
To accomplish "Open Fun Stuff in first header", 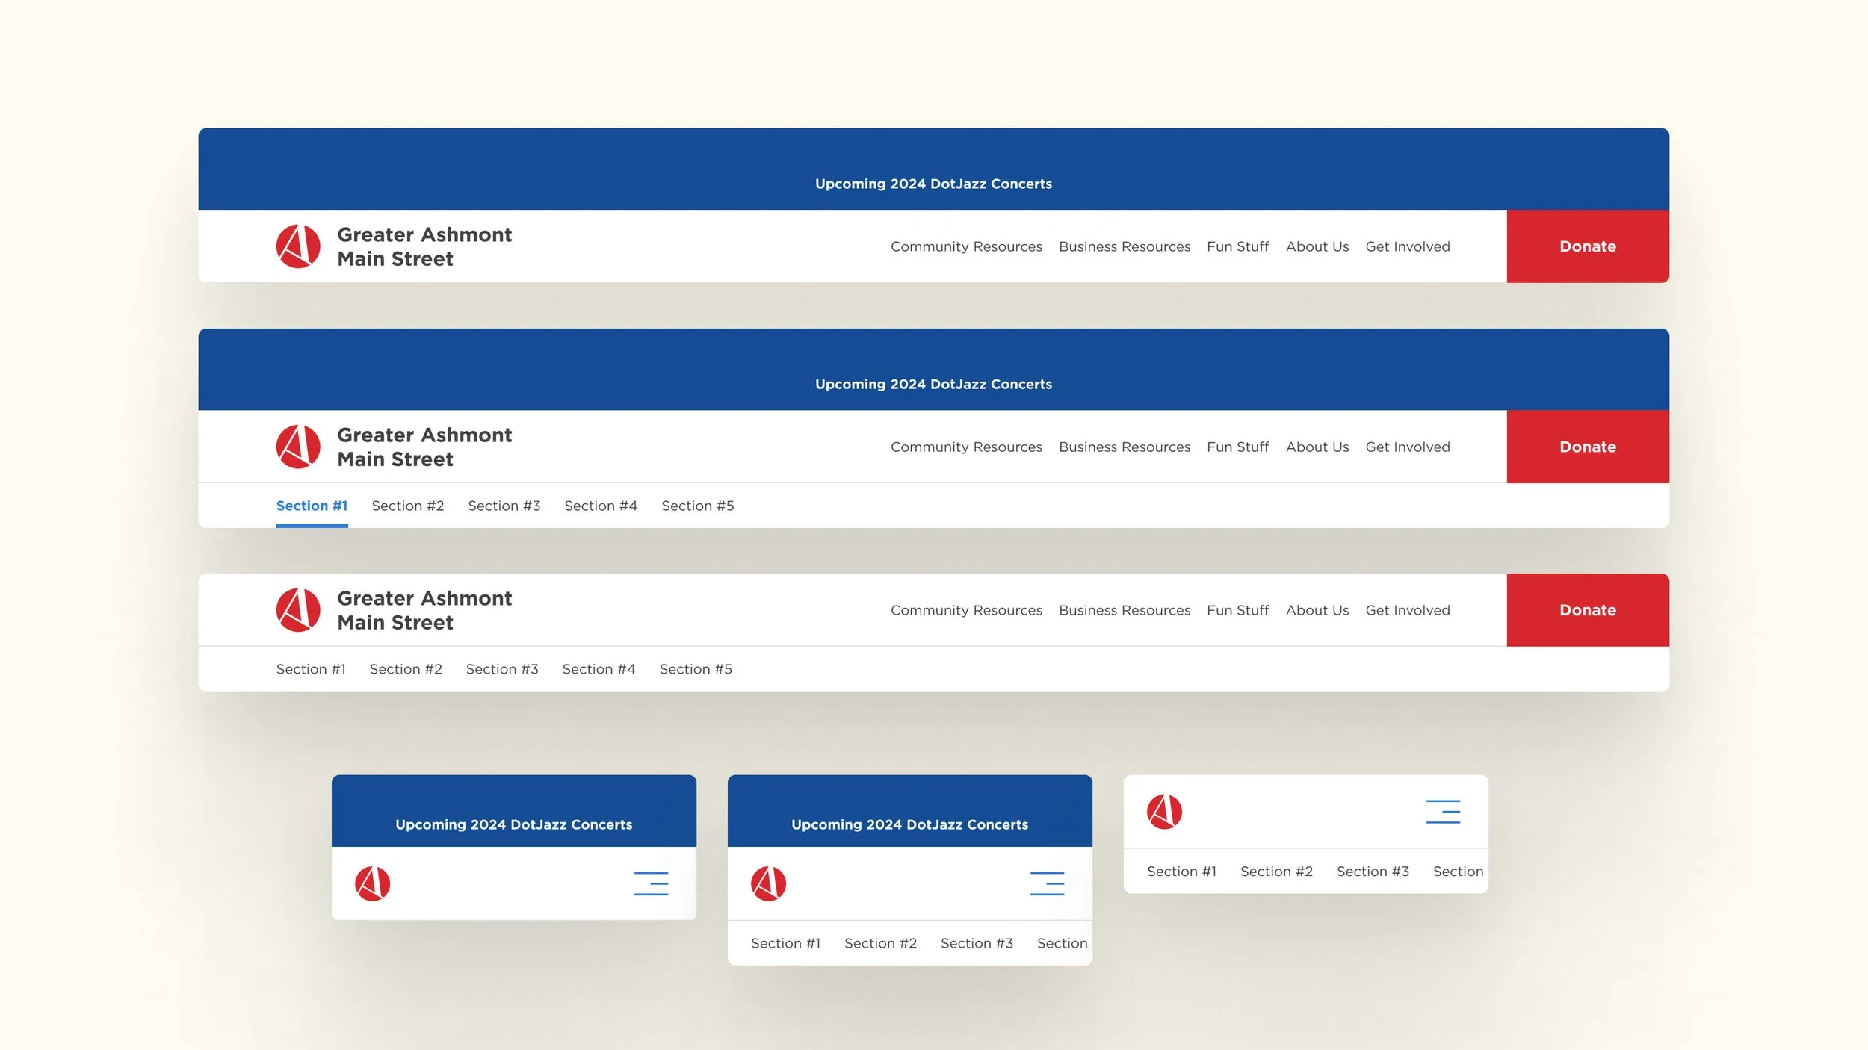I will pos(1238,246).
